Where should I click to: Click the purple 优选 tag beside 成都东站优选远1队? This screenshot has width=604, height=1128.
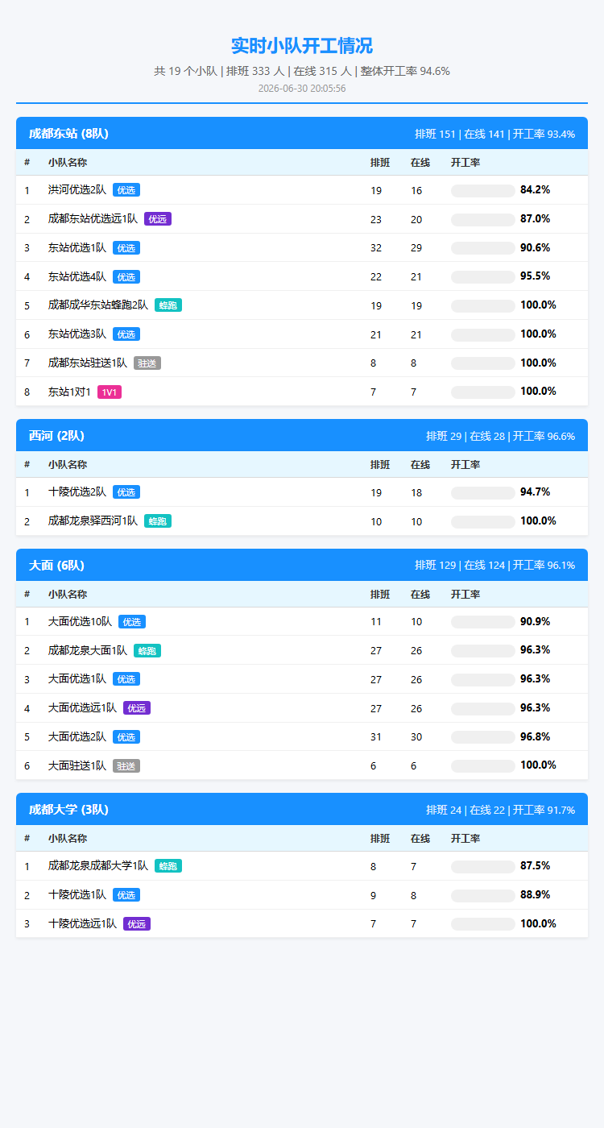[x=158, y=219]
